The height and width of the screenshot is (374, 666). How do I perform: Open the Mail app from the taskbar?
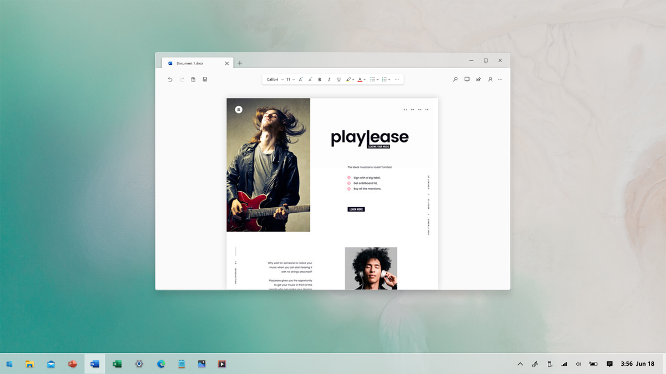tap(51, 364)
